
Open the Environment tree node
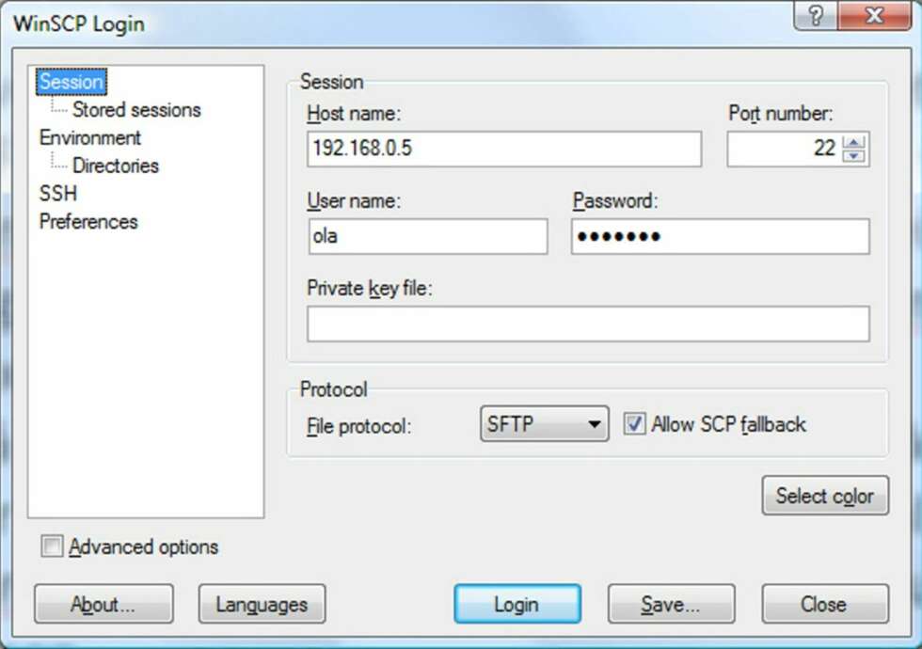pos(90,137)
